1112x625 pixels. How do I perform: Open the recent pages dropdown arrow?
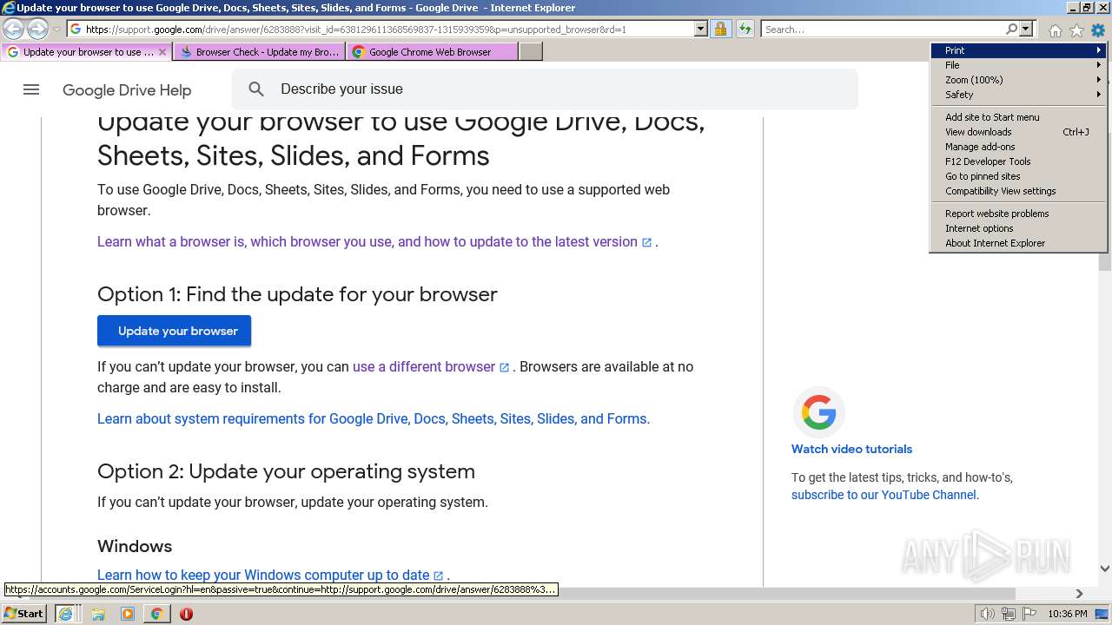point(56,30)
